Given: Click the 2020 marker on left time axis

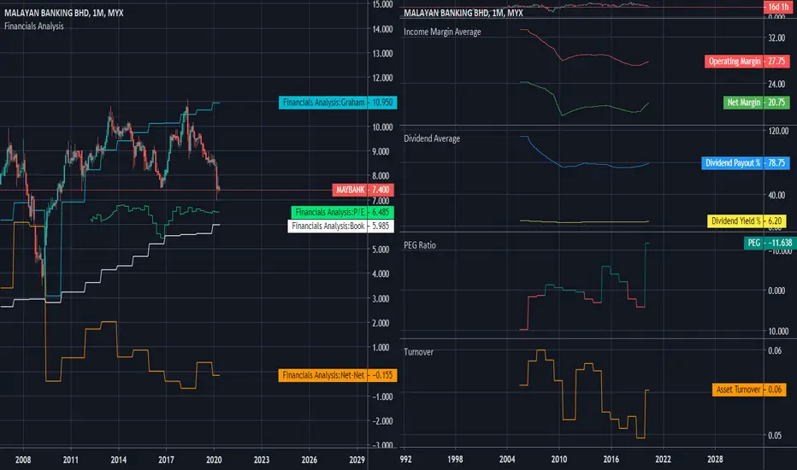Looking at the screenshot, I should coord(214,460).
